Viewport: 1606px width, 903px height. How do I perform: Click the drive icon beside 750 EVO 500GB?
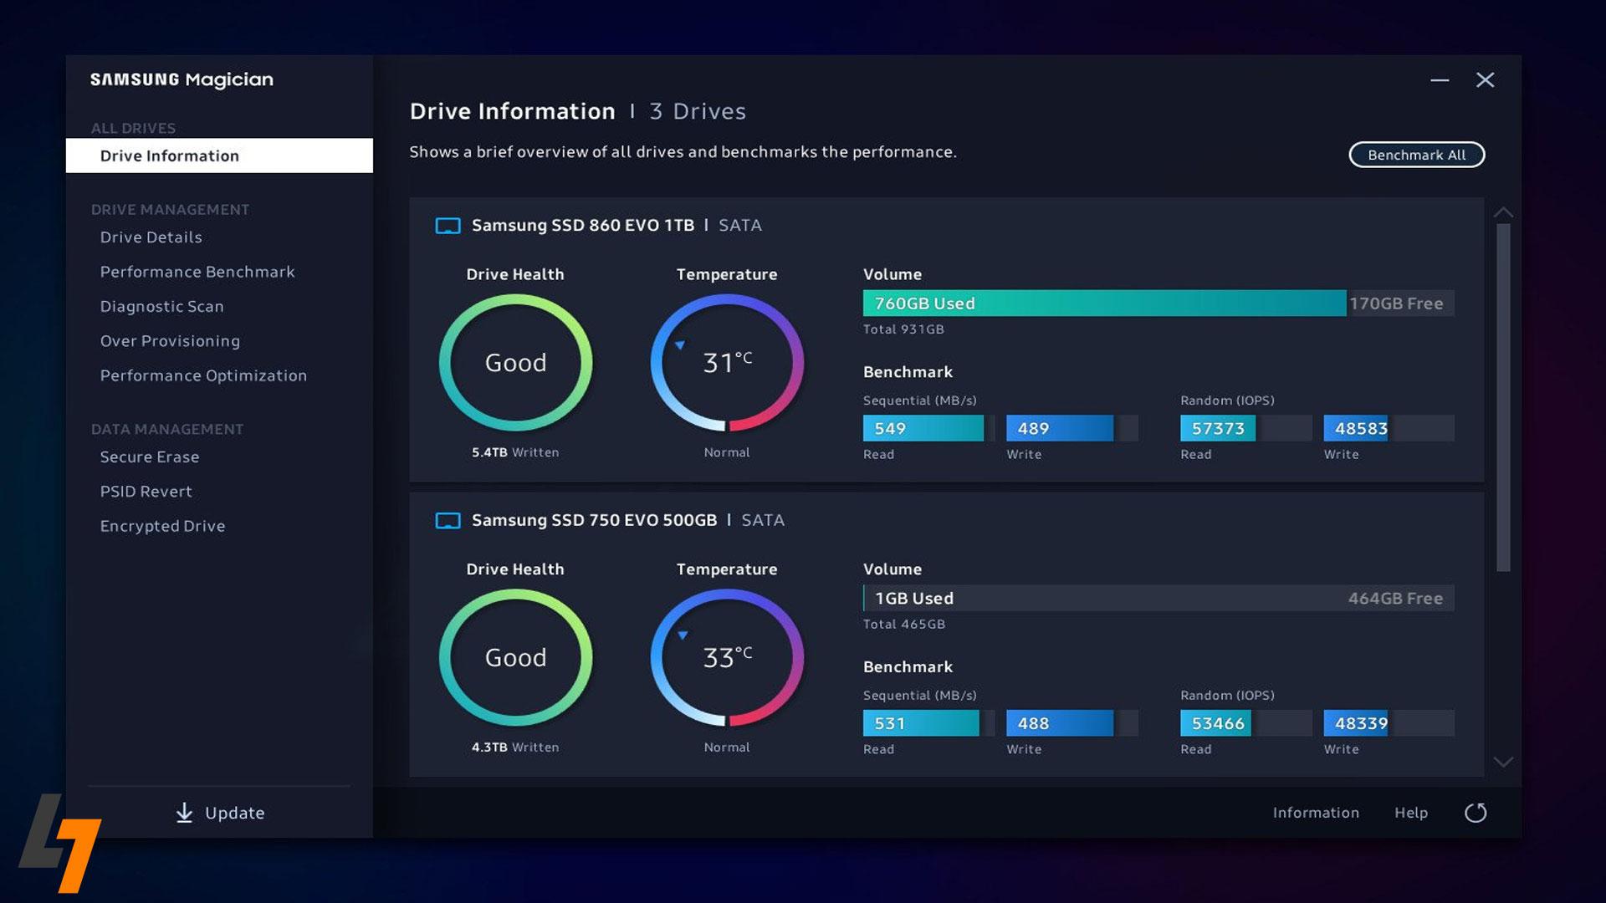[x=448, y=521]
